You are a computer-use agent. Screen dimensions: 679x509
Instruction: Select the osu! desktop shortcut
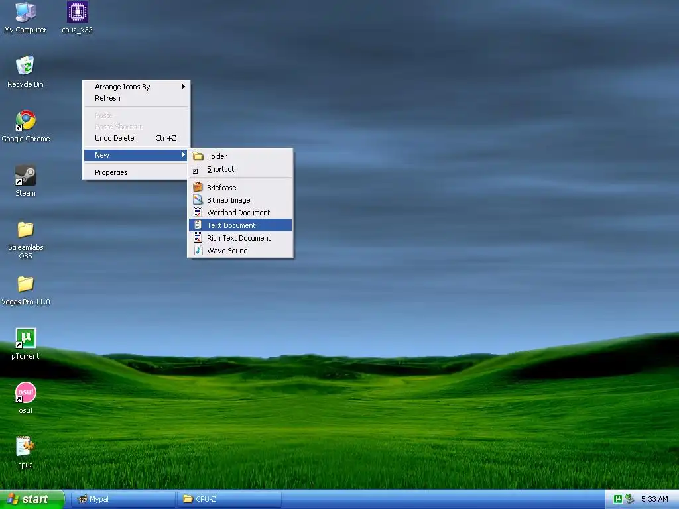coord(25,398)
